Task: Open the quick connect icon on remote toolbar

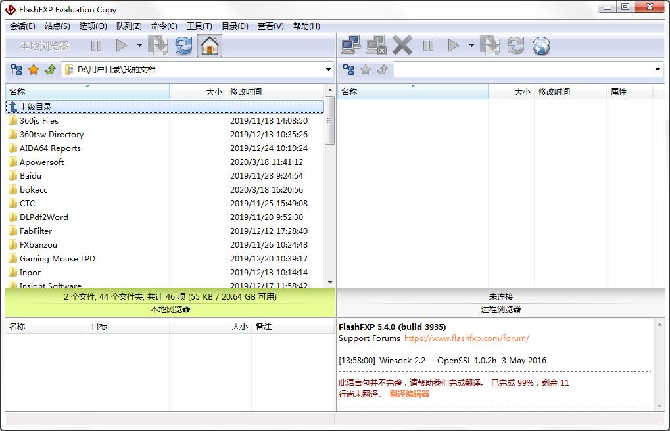Action: [350, 45]
